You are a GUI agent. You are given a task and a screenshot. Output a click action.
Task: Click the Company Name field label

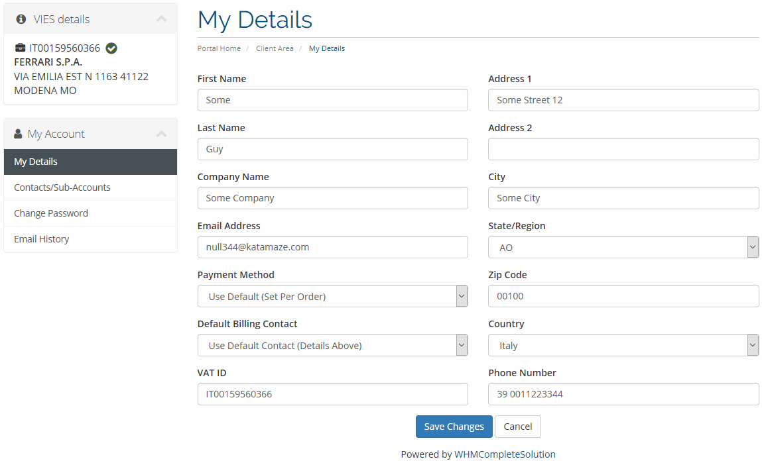233,177
